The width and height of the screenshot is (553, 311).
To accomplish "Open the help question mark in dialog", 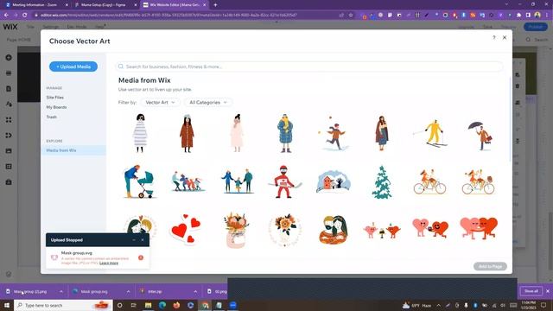I will (493, 37).
